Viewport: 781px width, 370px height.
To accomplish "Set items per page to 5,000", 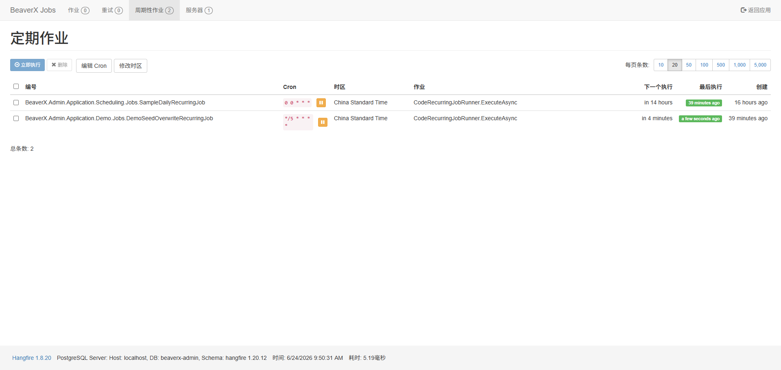I will [760, 65].
